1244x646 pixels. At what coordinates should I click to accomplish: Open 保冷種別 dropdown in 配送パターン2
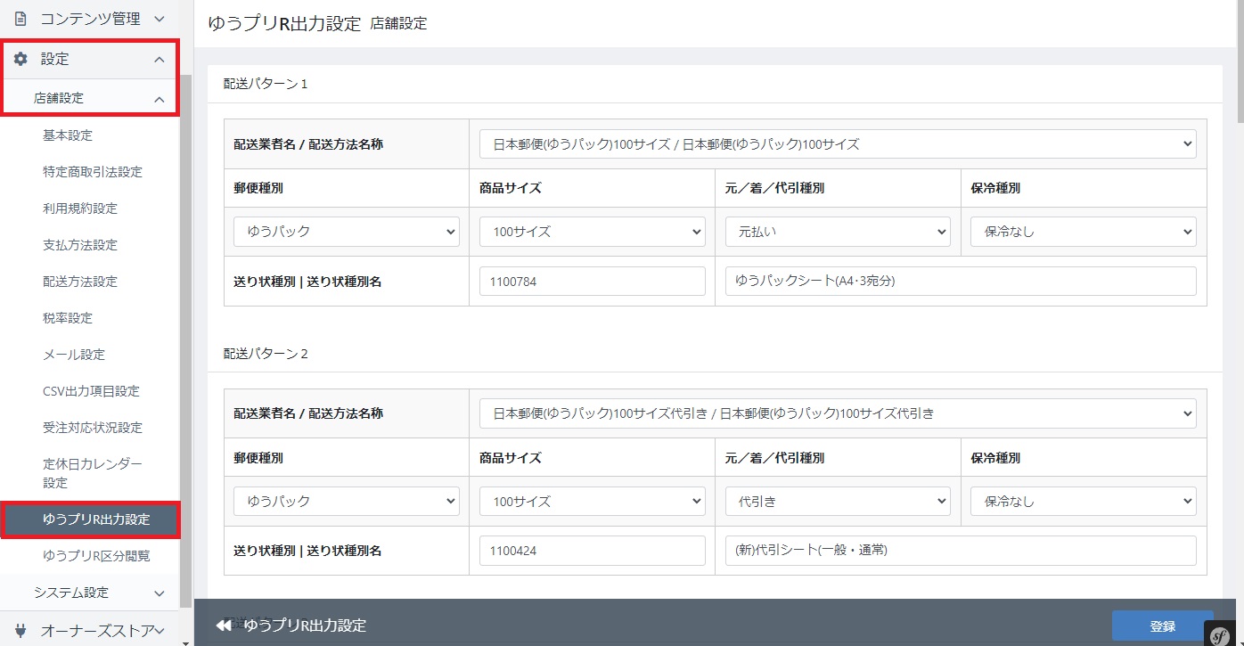point(1084,501)
